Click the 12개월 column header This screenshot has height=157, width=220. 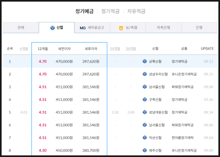pos(42,49)
